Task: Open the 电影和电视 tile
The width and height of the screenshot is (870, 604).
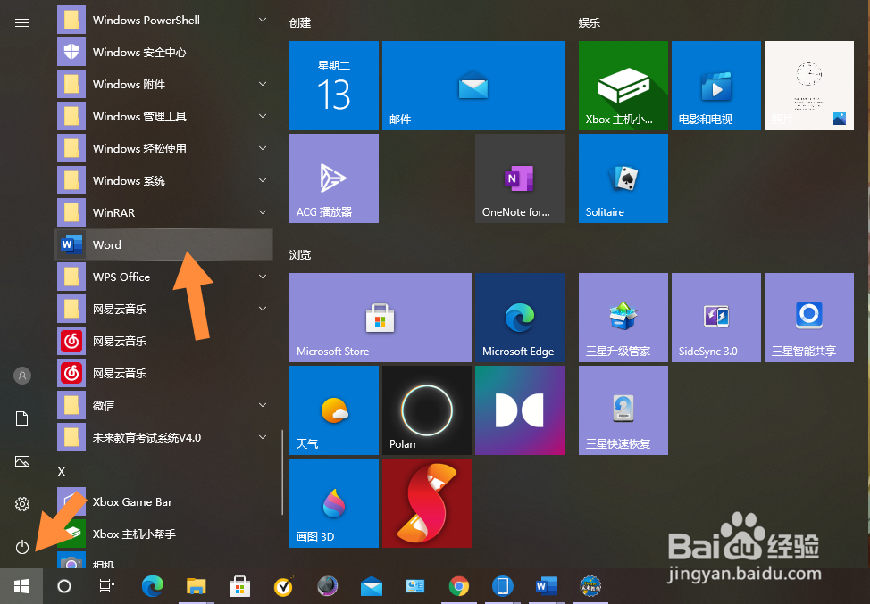Action: 716,86
